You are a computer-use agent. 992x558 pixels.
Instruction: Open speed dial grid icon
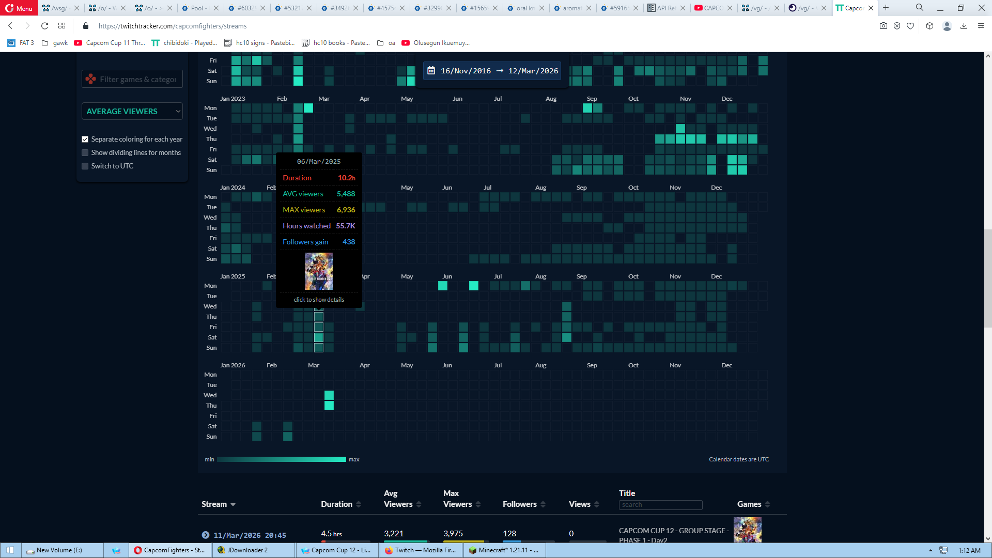(61, 26)
